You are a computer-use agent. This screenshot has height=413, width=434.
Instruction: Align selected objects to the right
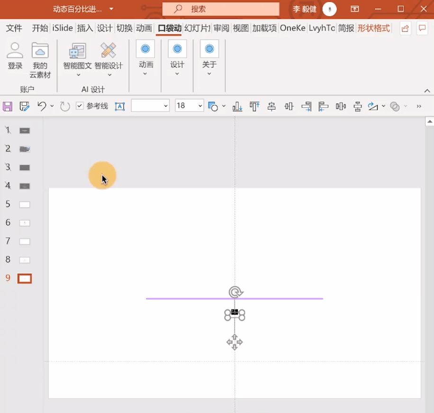(x=307, y=106)
